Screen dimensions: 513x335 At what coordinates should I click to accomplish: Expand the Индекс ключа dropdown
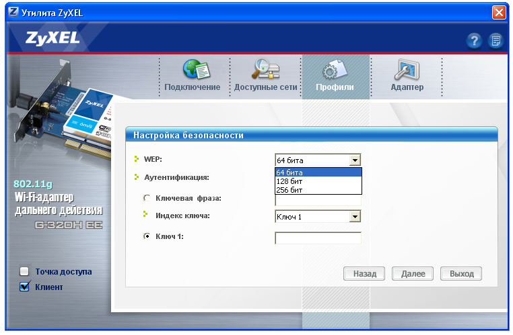355,217
